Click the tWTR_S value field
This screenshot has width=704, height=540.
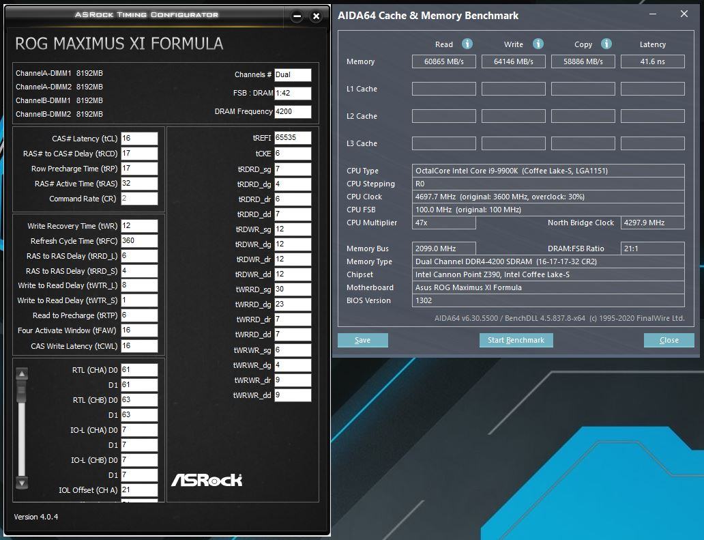(x=139, y=300)
